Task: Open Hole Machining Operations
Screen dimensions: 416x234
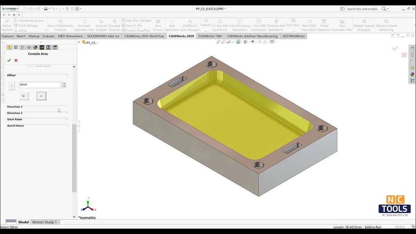Action: (x=240, y=25)
